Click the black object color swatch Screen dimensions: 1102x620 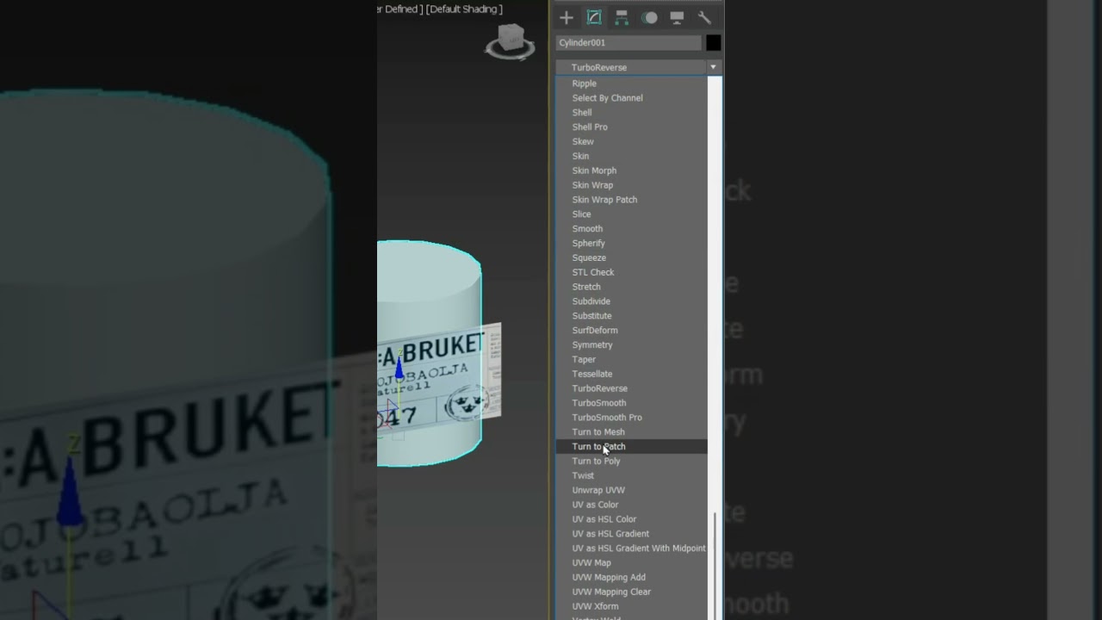(x=714, y=42)
